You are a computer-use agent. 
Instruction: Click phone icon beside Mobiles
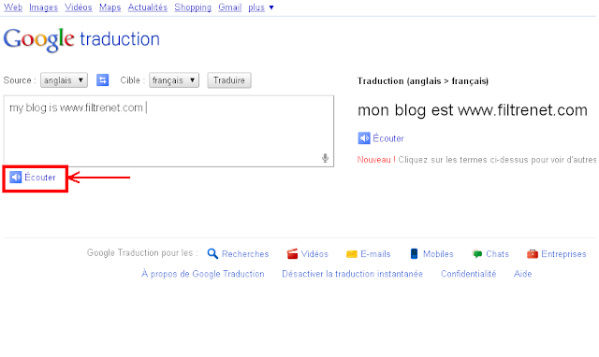(414, 253)
